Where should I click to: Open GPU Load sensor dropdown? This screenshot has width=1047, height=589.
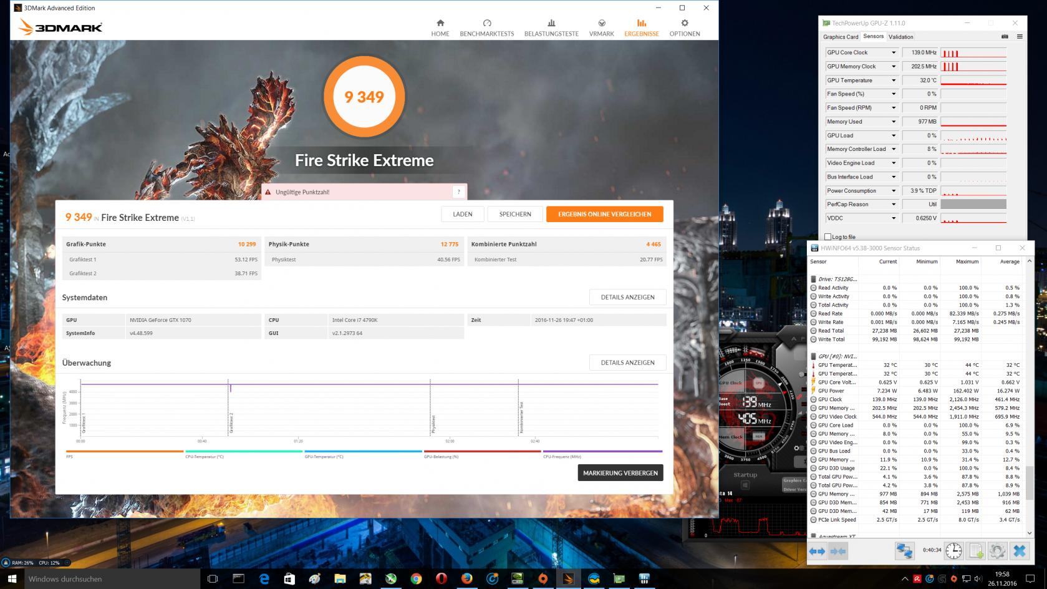tap(893, 135)
